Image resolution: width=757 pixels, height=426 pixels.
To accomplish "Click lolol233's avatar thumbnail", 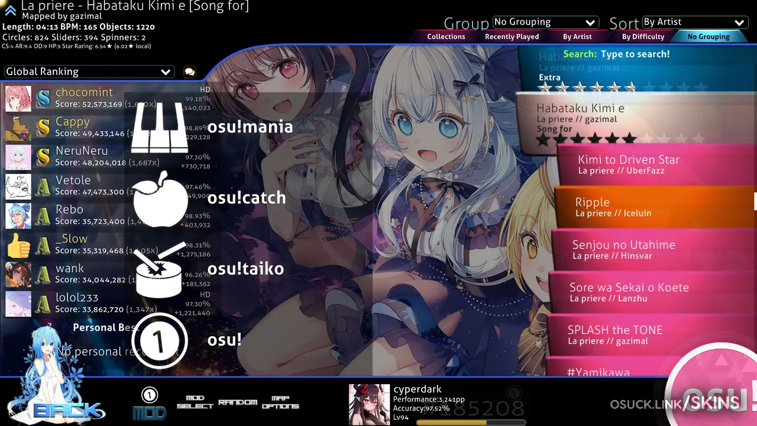I will [x=18, y=304].
